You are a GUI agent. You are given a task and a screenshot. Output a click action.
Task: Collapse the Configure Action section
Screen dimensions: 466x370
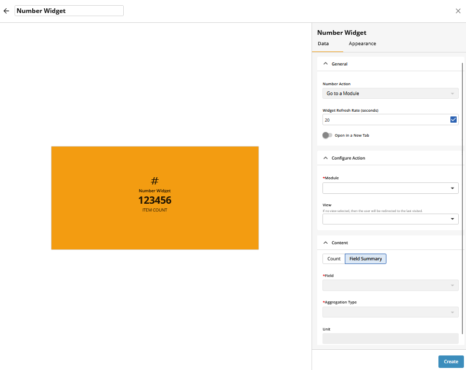326,158
